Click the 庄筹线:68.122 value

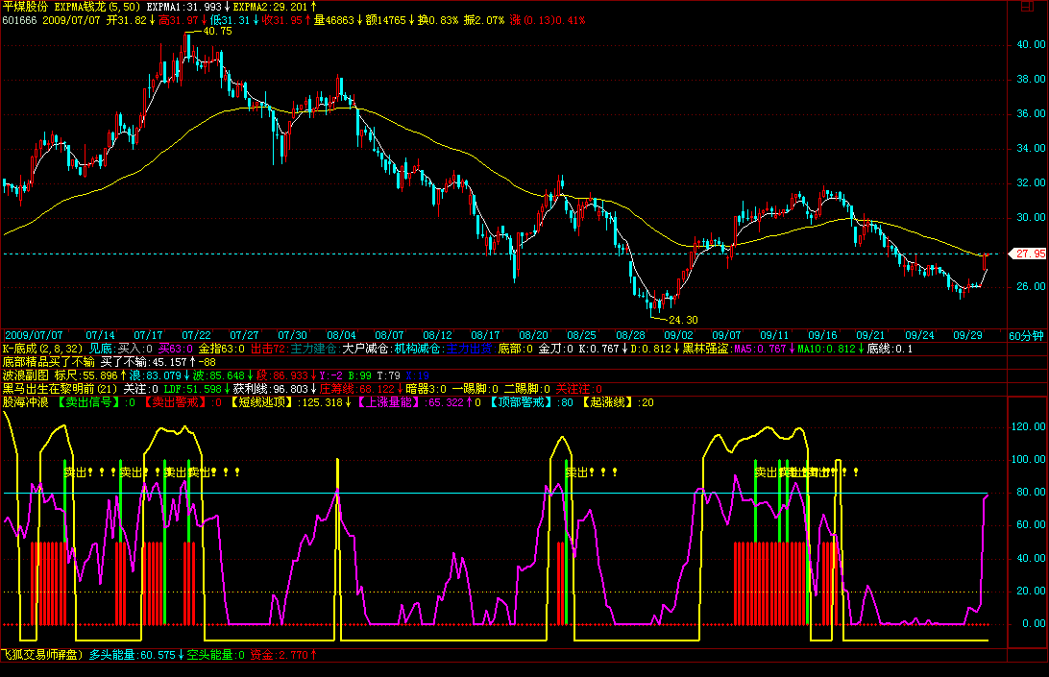[x=356, y=389]
